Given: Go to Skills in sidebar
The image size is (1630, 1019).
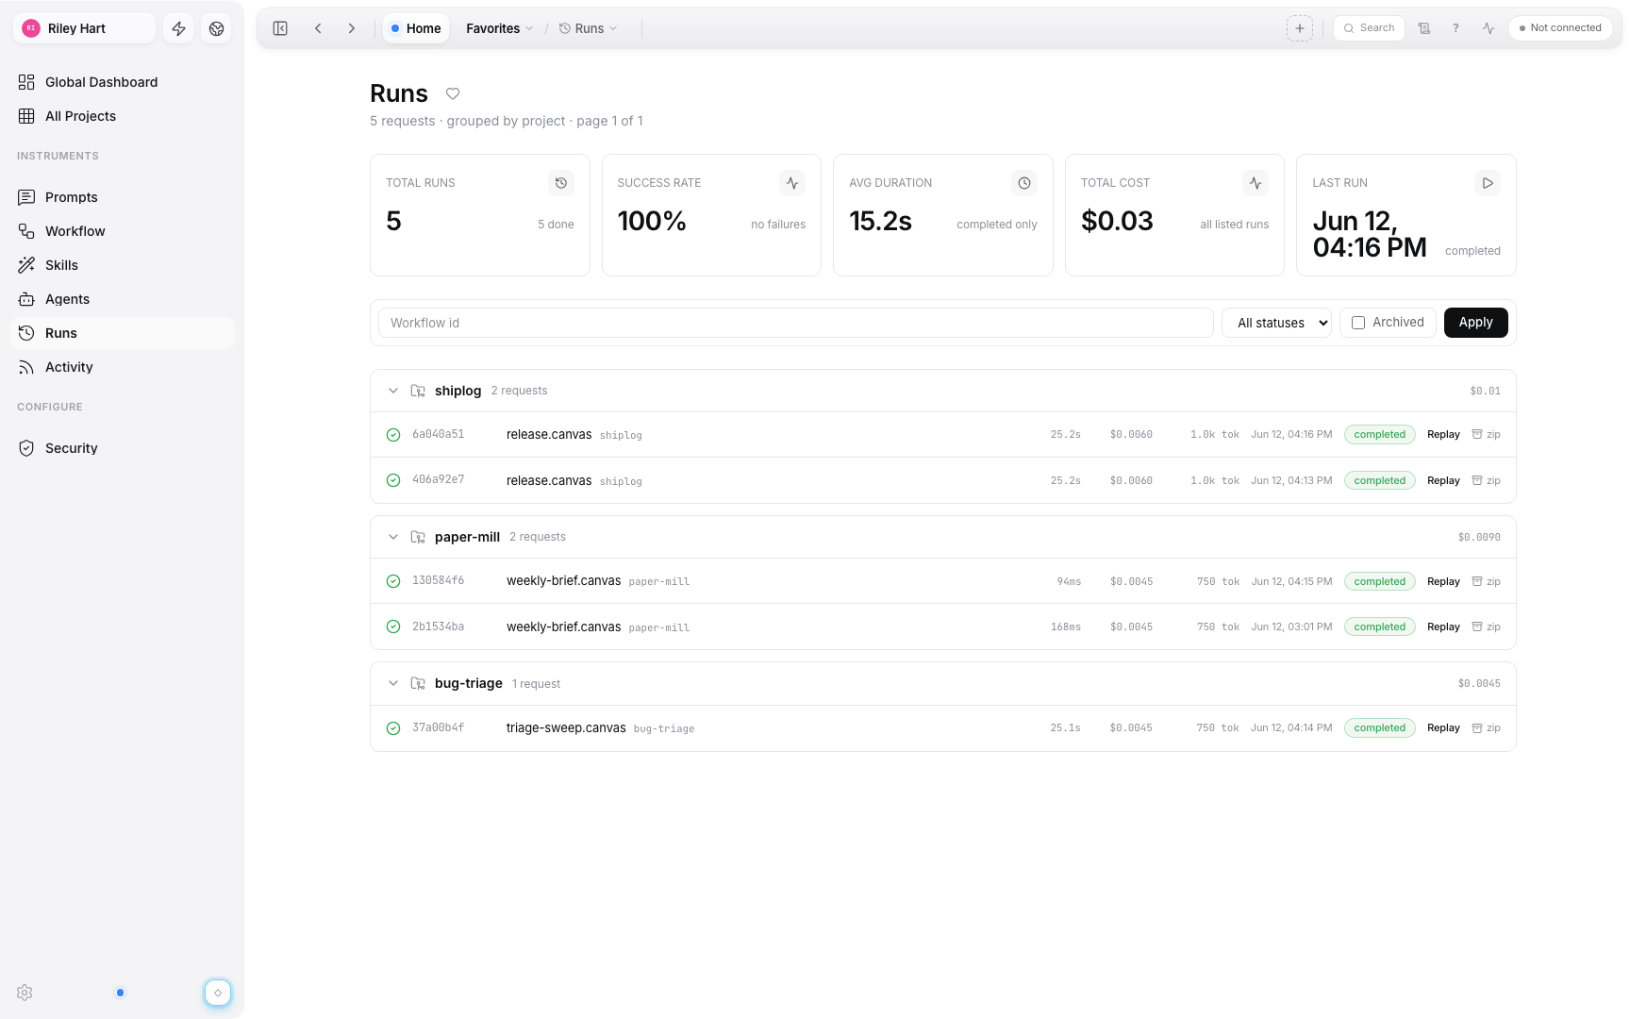Looking at the screenshot, I should tap(122, 265).
